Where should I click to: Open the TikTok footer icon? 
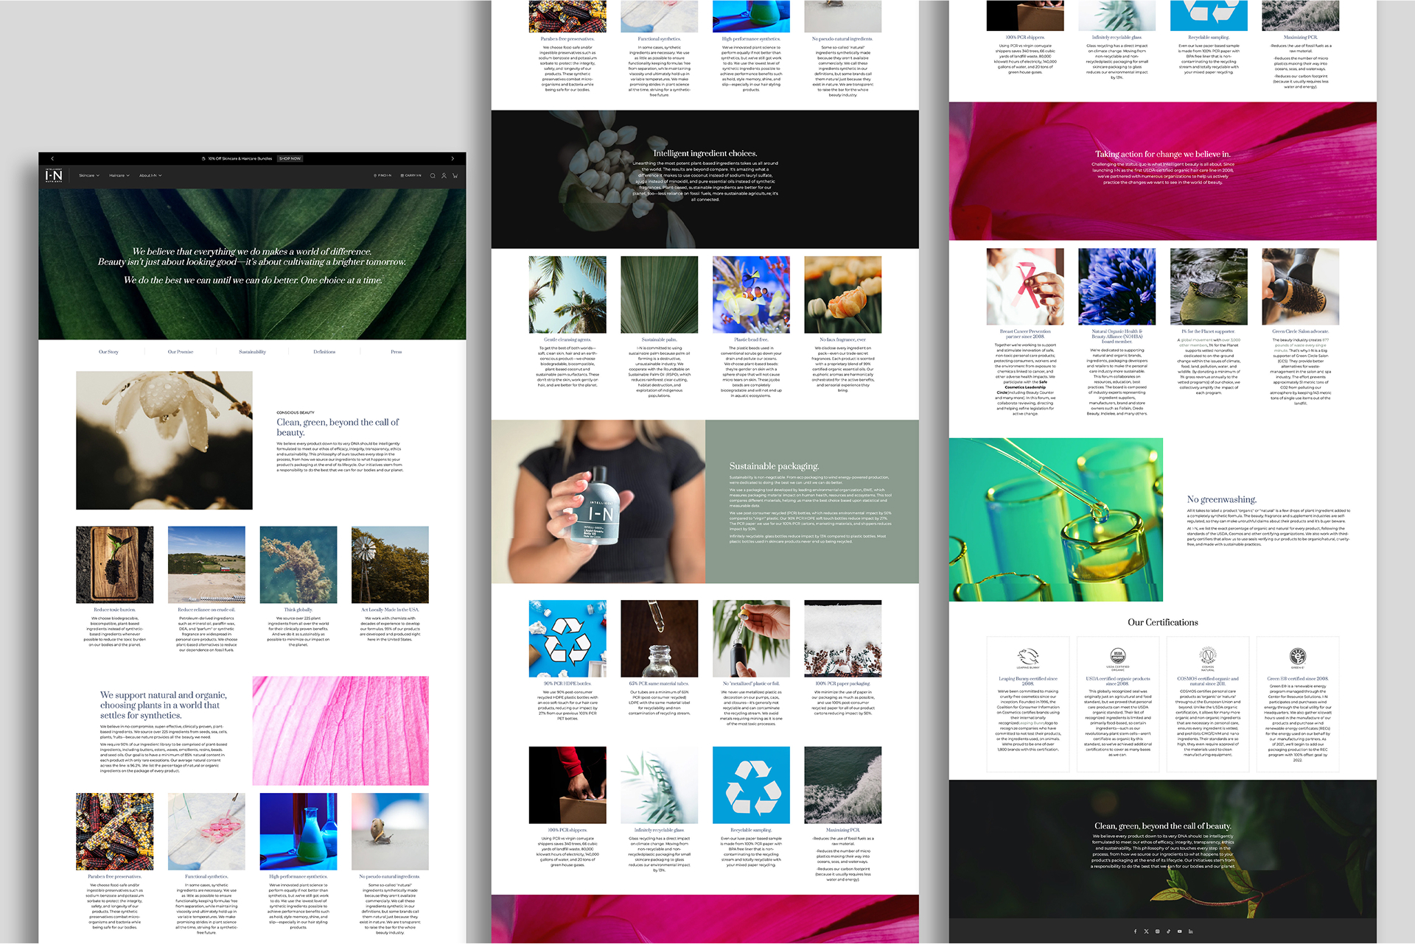click(1168, 931)
